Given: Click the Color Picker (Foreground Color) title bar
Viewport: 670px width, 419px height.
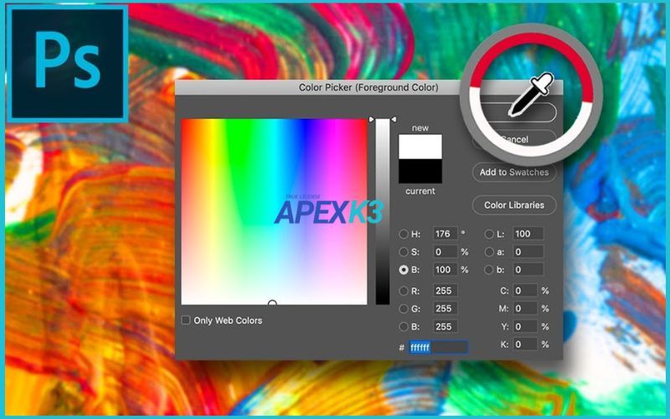Looking at the screenshot, I should [368, 87].
